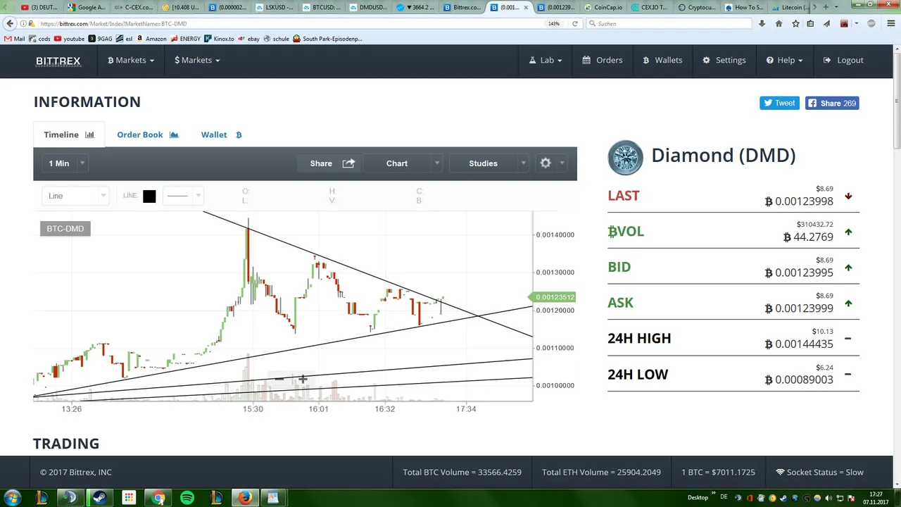
Task: Open the Lab dropdown menu
Action: (546, 61)
